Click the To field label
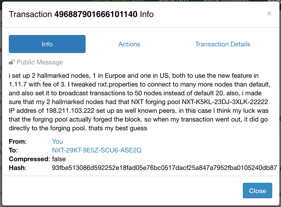The width and height of the screenshot is (281, 207). (x=13, y=150)
